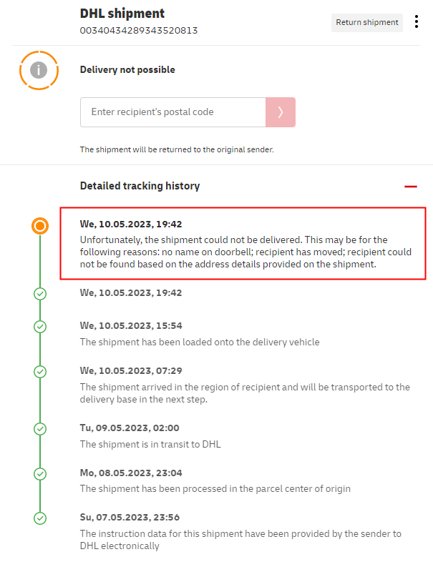
Task: Click the DHL shipment tracking number
Action: pyautogui.click(x=139, y=31)
